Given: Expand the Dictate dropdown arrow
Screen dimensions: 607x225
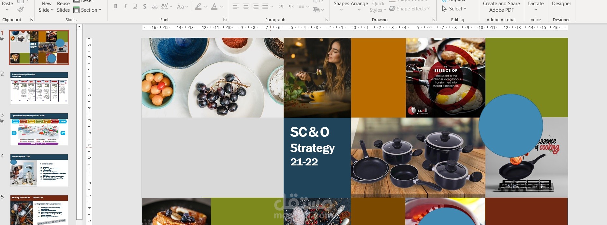Looking at the screenshot, I should point(536,10).
